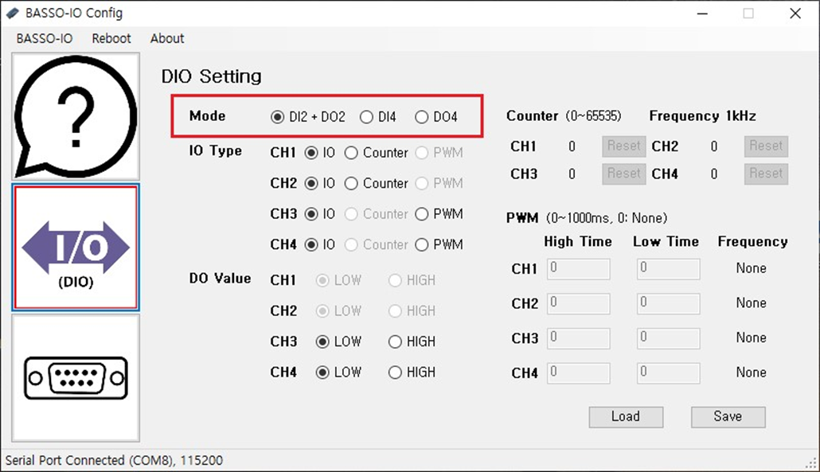The image size is (820, 472).
Task: Focus the CH2 PWM Low Time field
Action: [x=669, y=304]
